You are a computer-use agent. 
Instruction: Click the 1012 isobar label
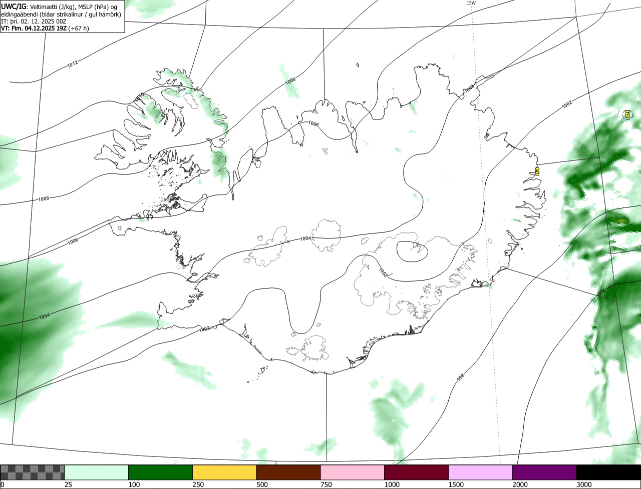pyautogui.click(x=73, y=64)
